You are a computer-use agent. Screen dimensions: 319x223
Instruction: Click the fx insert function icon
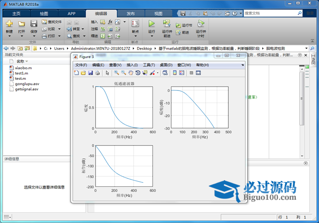[x=110, y=22]
